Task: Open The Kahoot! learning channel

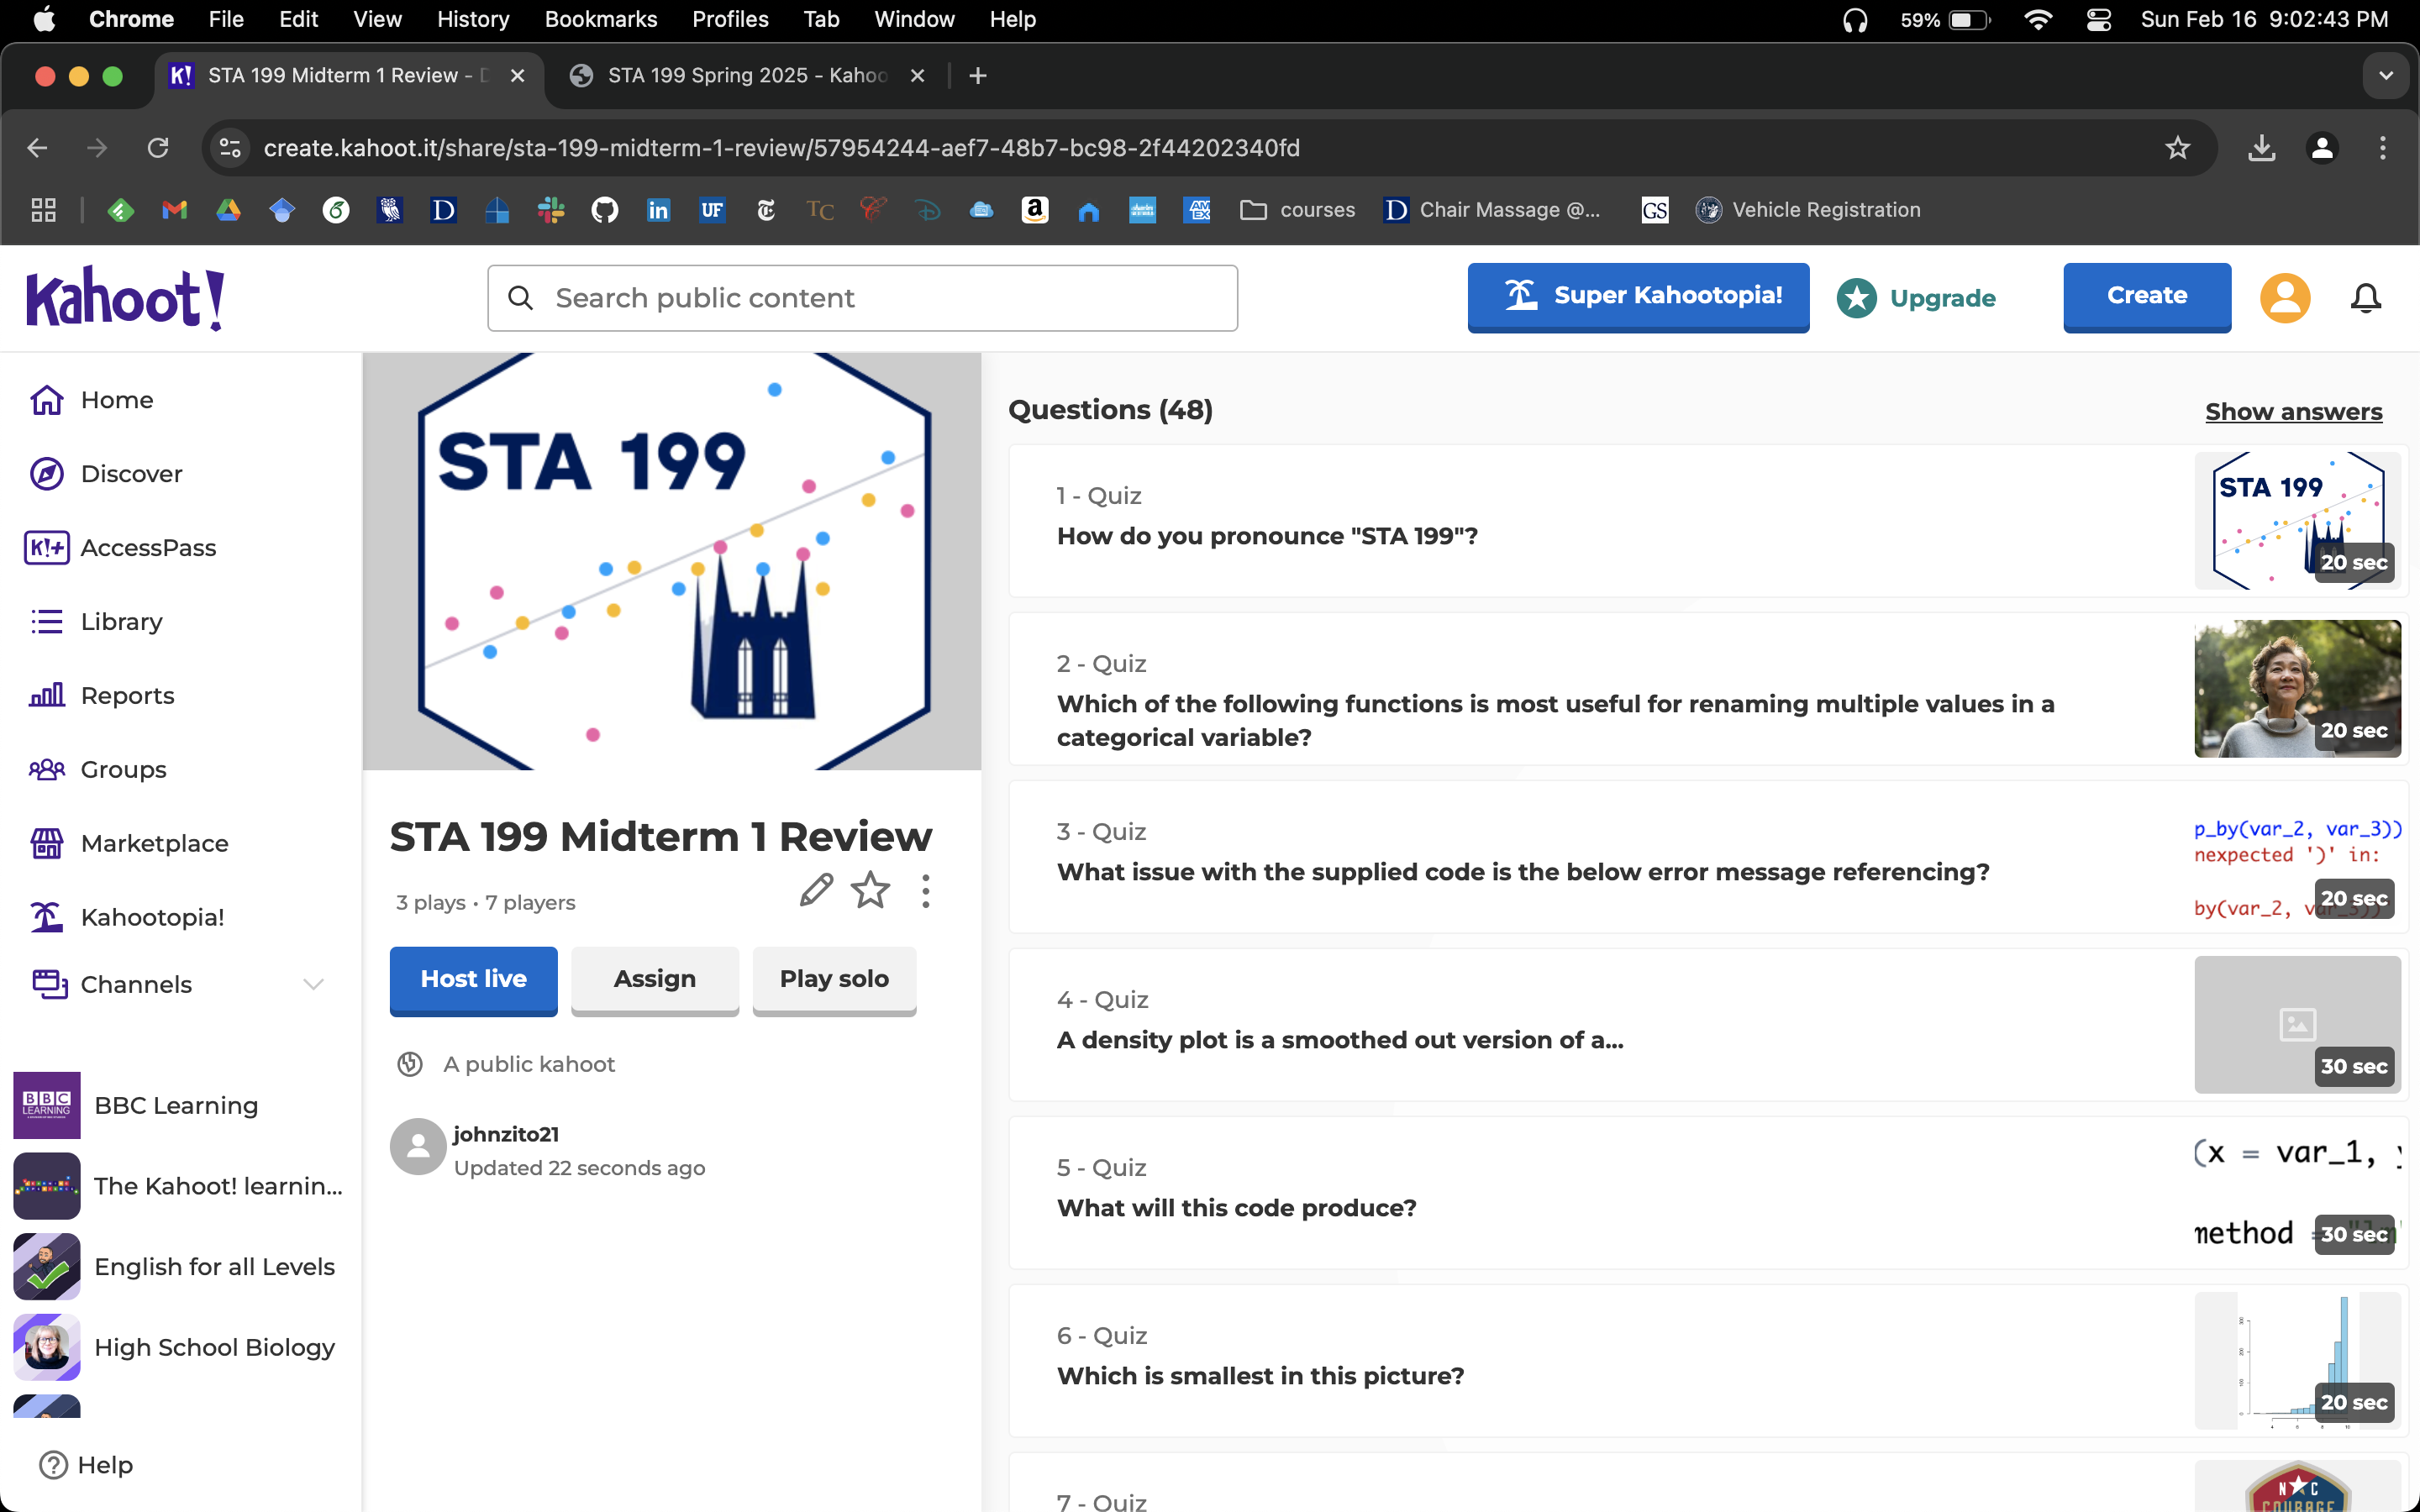Action: coord(178,1186)
